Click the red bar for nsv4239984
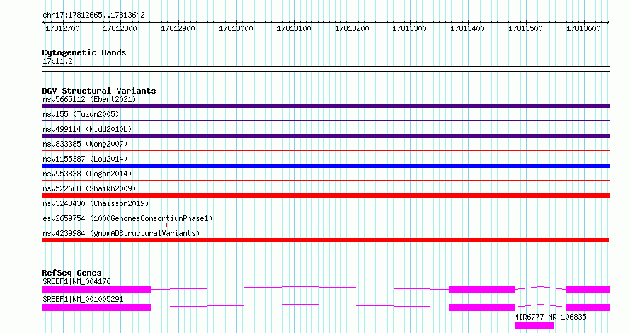 pos(326,240)
